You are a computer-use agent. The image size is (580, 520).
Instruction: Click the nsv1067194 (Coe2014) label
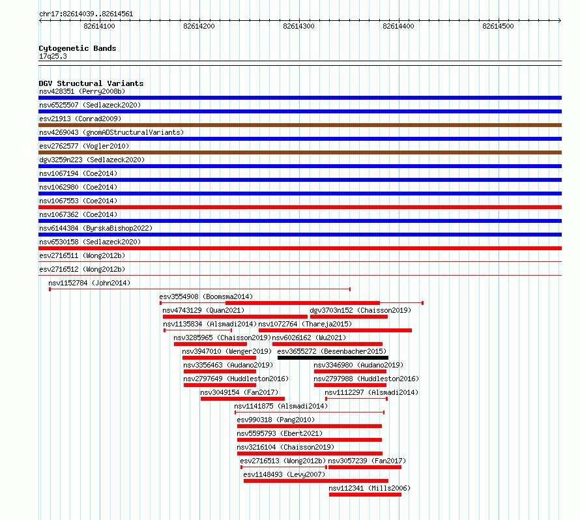pyautogui.click(x=78, y=173)
